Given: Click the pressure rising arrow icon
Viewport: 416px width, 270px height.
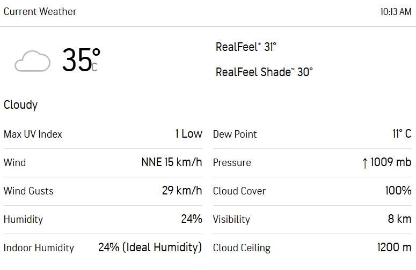Looking at the screenshot, I should pyautogui.click(x=365, y=163).
